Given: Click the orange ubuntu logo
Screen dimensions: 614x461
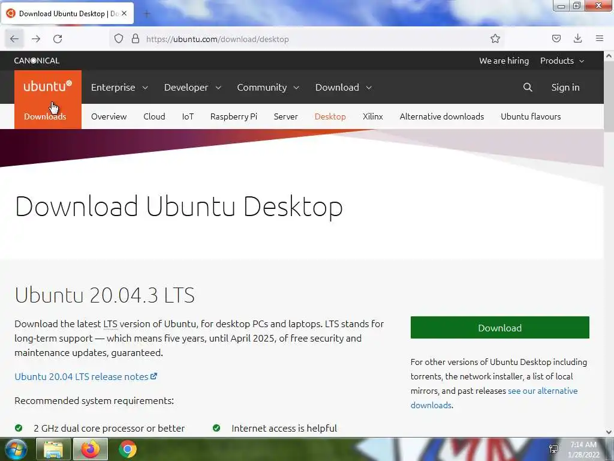Looking at the screenshot, I should click(48, 86).
